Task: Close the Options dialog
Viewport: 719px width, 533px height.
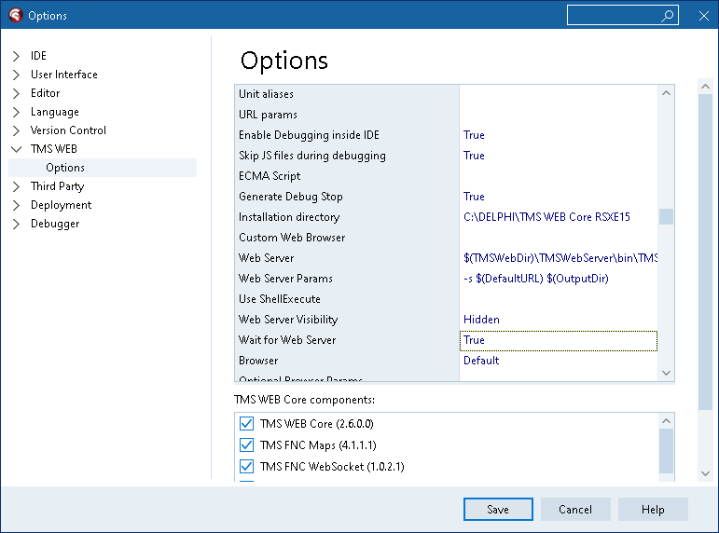Action: (704, 16)
